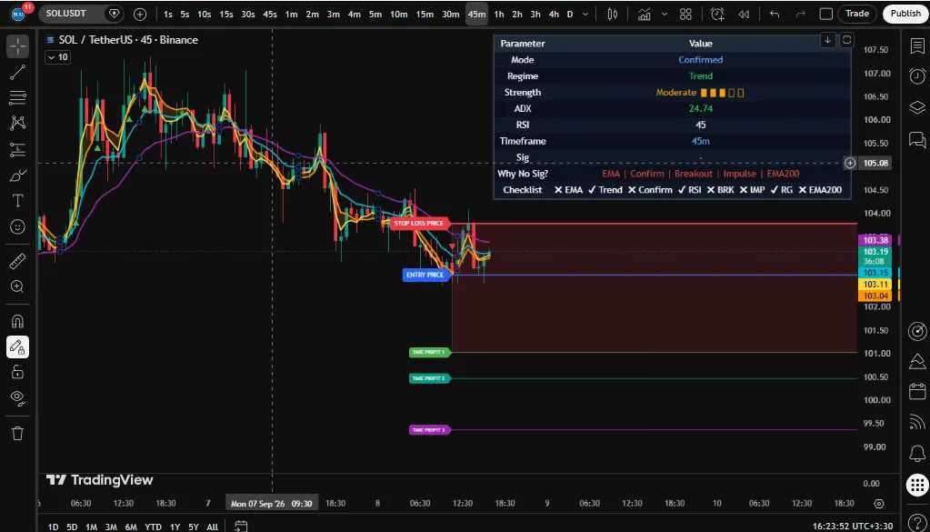Set date range to YTD

point(153,527)
